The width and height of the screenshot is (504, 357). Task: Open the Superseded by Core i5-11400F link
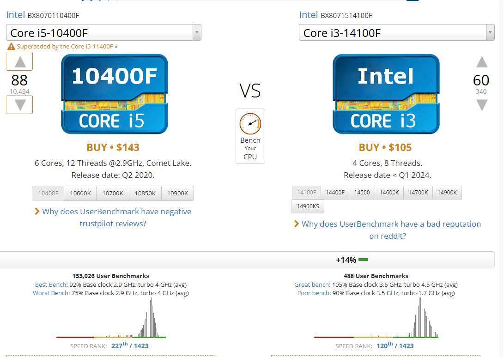[x=67, y=47]
